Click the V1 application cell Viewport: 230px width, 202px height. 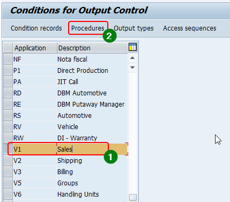tap(35, 149)
